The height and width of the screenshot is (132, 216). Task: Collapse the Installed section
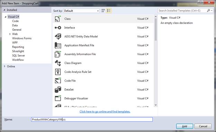[x=4, y=10]
